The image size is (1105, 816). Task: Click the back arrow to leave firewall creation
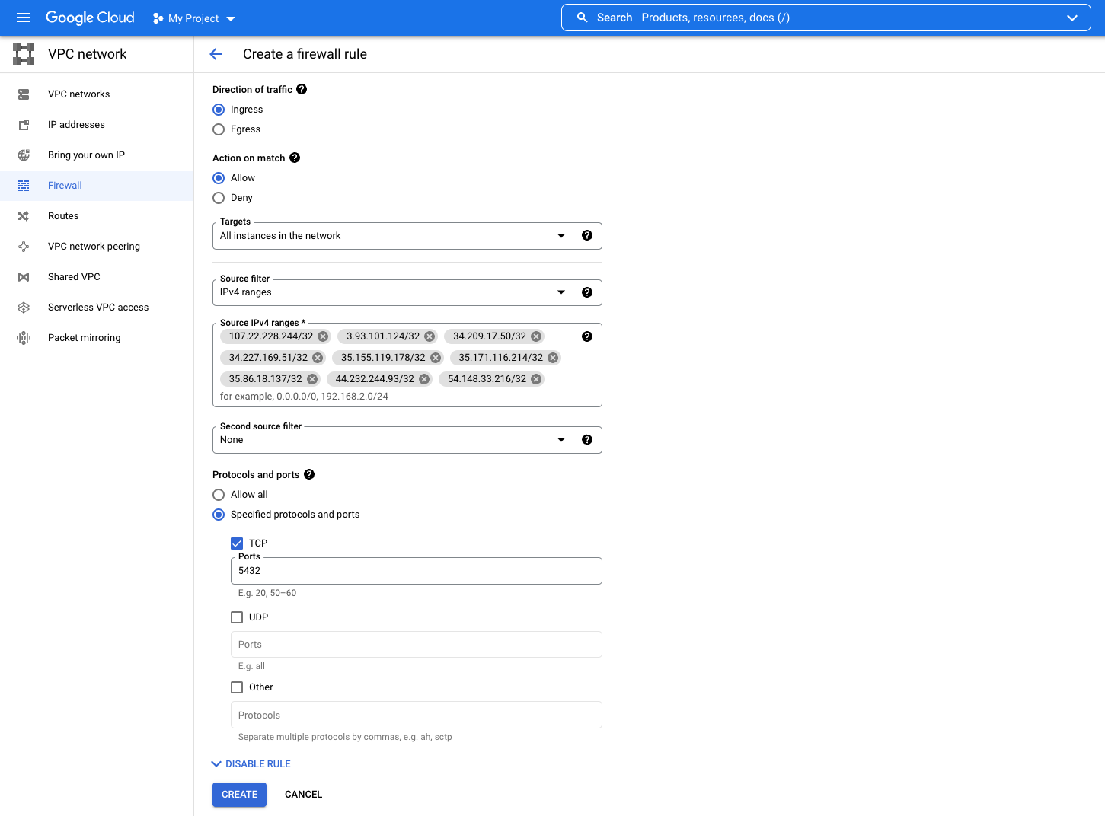216,54
